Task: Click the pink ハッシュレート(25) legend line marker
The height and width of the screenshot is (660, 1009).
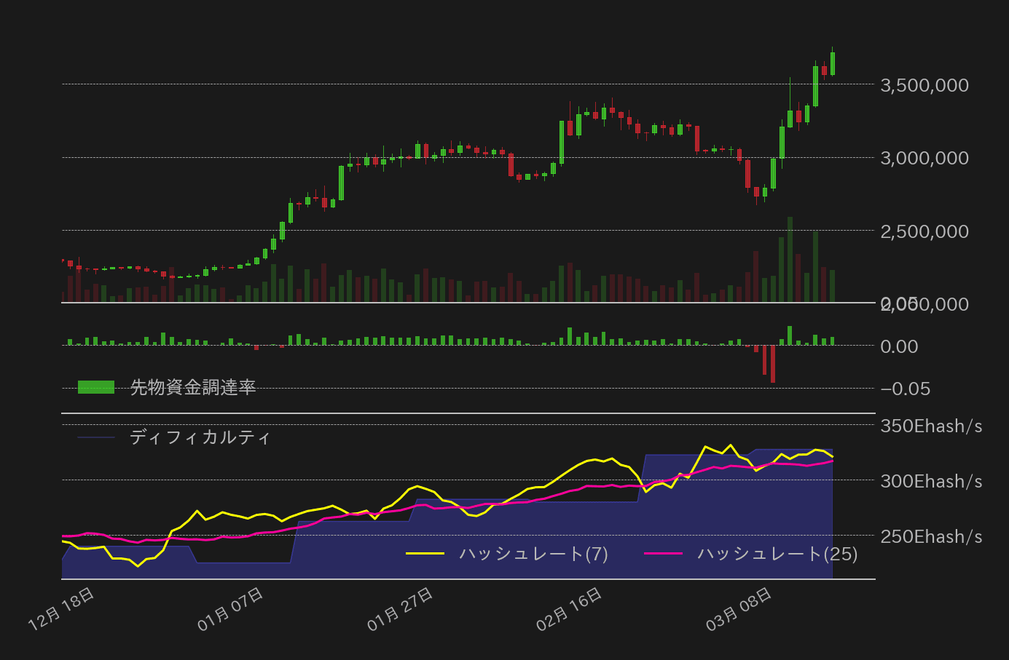Action: point(665,554)
